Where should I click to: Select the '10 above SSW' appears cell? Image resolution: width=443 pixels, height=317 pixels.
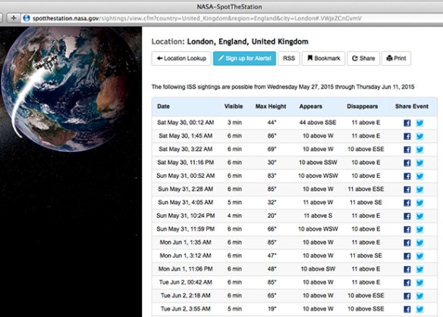318,163
